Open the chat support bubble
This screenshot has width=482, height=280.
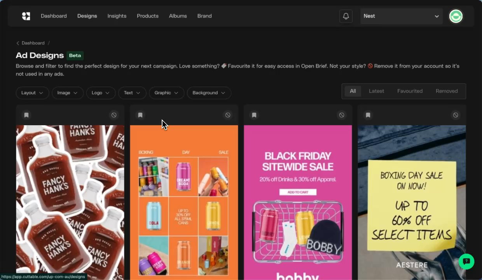pyautogui.click(x=466, y=261)
